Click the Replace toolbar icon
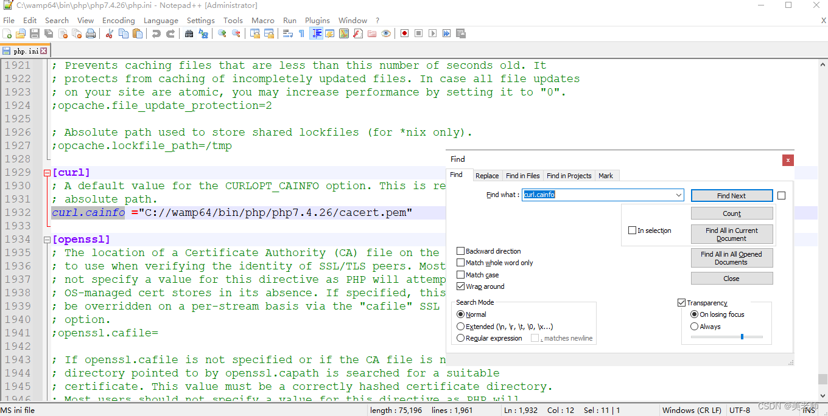The width and height of the screenshot is (828, 416). (x=203, y=33)
